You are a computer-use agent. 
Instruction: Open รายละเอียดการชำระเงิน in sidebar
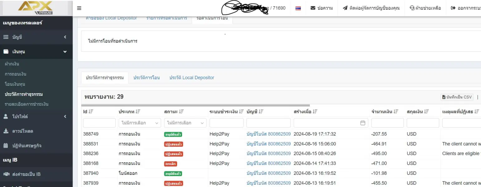coord(26,104)
